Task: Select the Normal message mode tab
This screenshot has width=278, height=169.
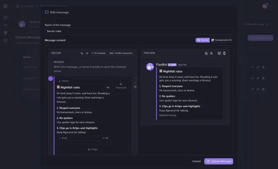Action: (203, 40)
